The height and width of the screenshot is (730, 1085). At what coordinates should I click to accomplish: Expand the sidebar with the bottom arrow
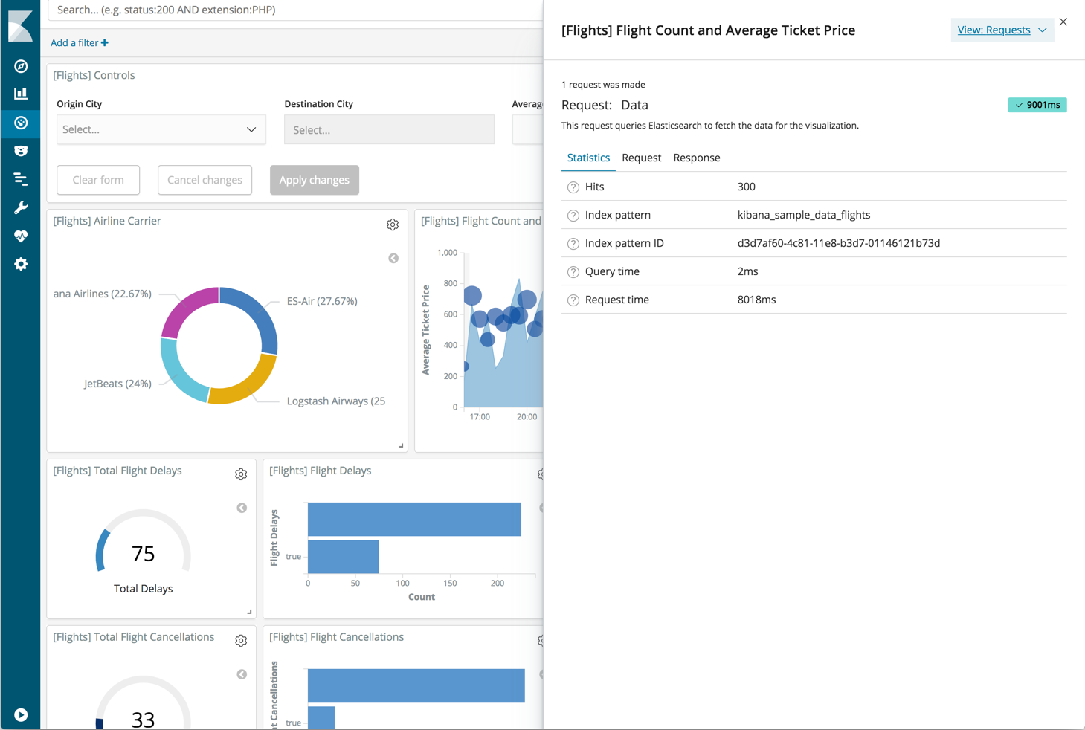click(x=21, y=714)
